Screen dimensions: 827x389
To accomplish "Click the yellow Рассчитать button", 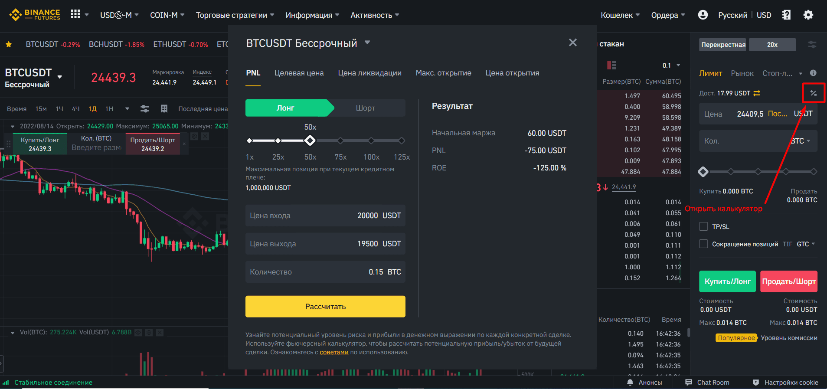I will click(x=325, y=307).
